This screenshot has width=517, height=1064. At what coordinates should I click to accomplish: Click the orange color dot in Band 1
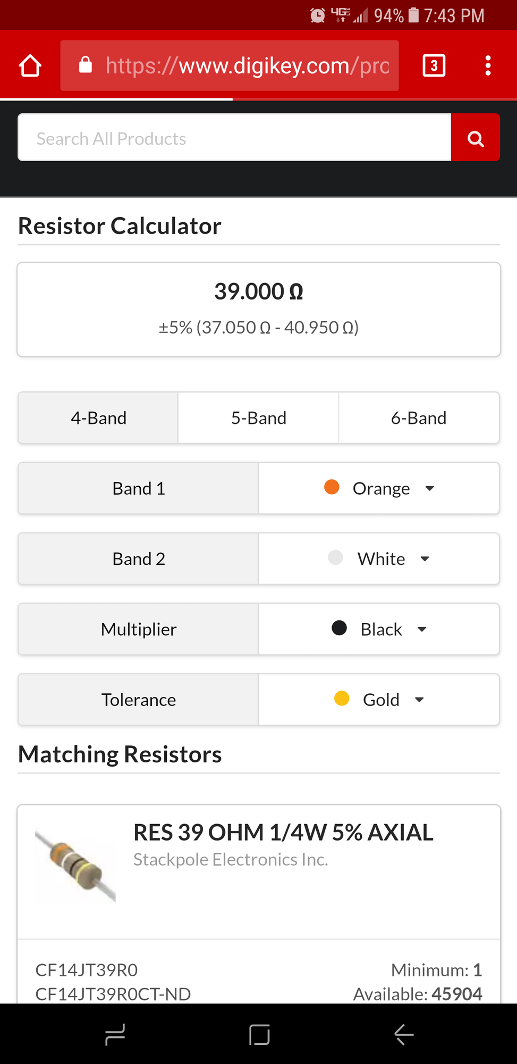[332, 487]
